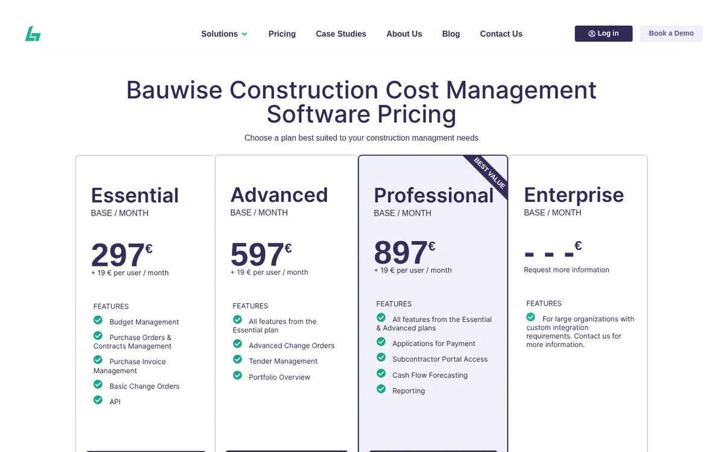The width and height of the screenshot is (723, 452).
Task: Click '+ 19 € per user / month' under 897€
Action: pos(413,271)
